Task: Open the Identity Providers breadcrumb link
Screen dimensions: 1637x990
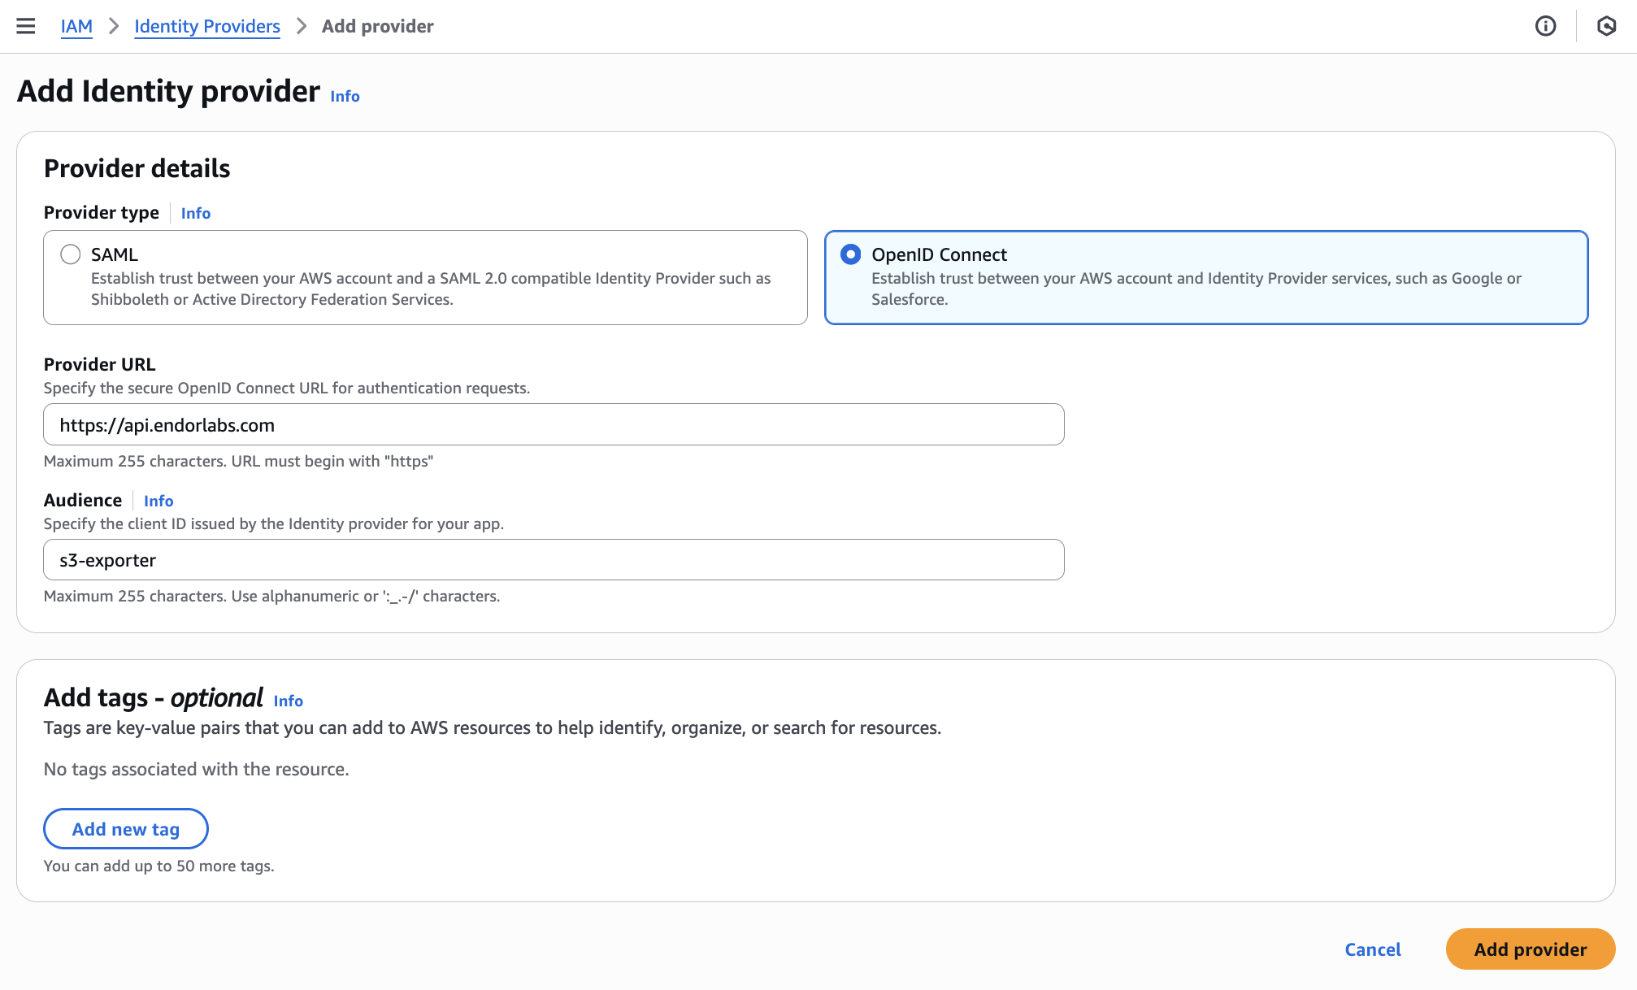Action: click(x=207, y=25)
